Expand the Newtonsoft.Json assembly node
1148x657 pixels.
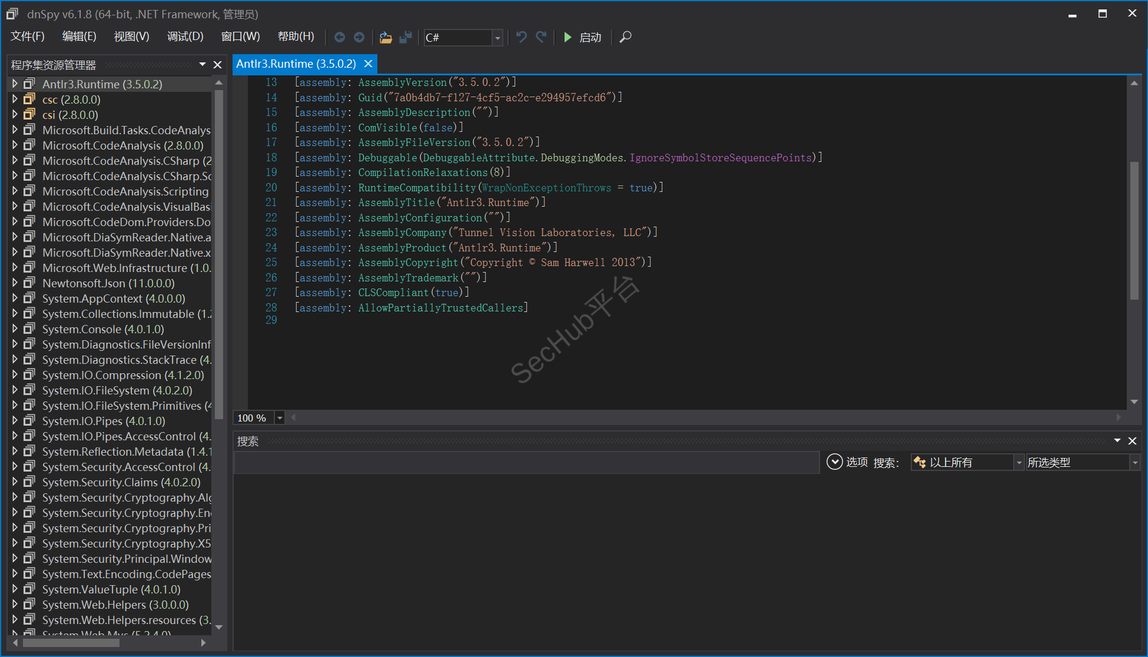coord(15,283)
